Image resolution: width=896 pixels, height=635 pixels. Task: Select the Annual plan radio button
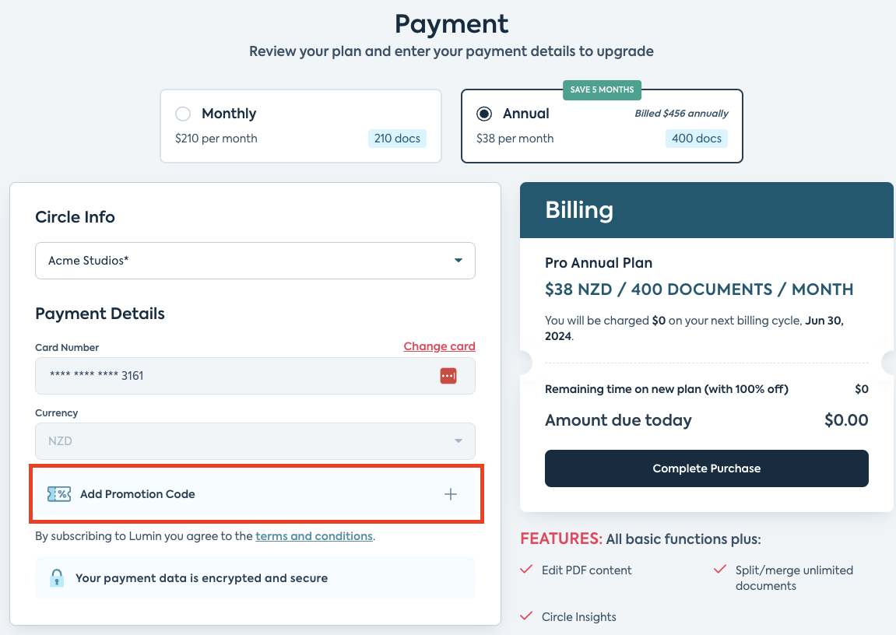pos(483,114)
